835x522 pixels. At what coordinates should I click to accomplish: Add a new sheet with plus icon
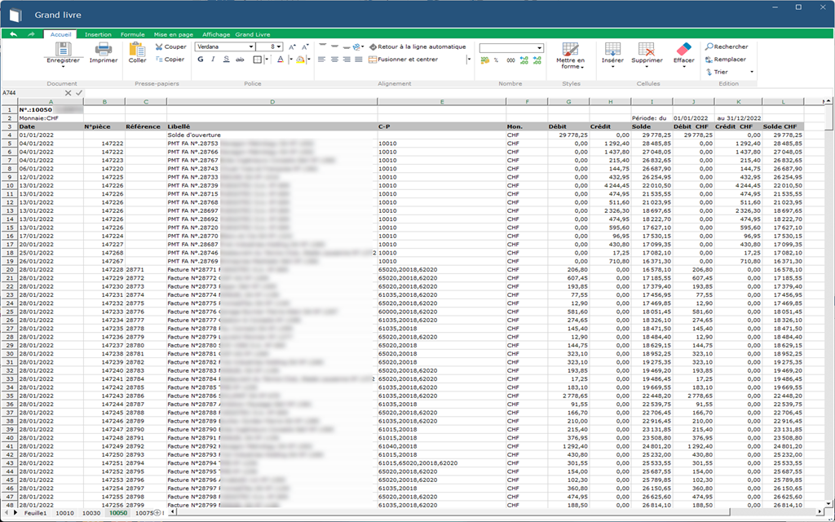tap(157, 513)
